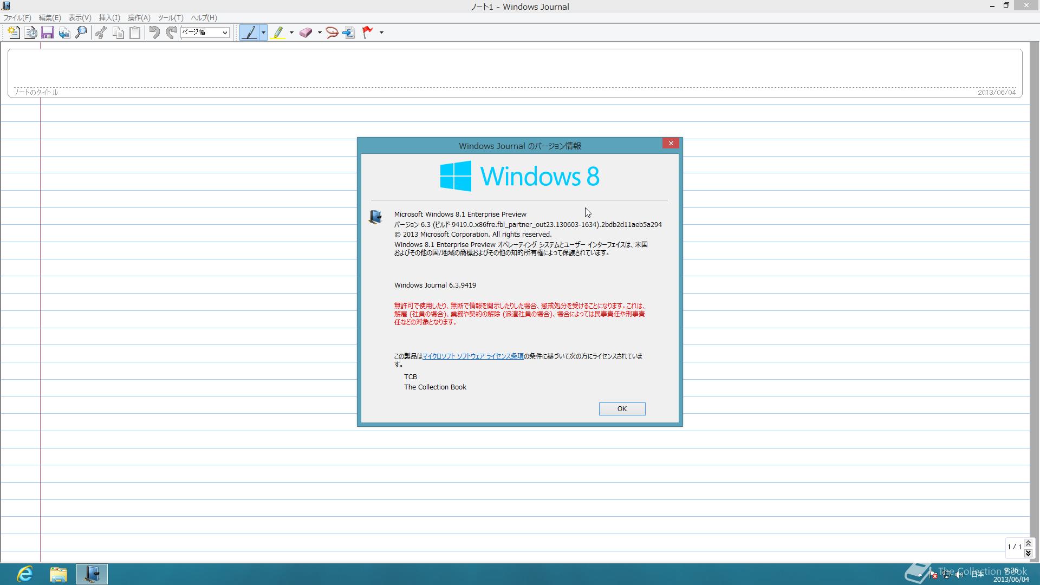Screen dimensions: 1040x585
Task: Click the 日本 input language indicator
Action: tap(977, 575)
